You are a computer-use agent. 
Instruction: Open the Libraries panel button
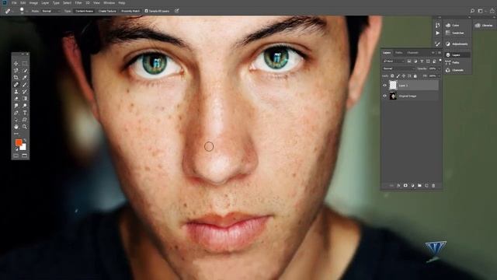click(x=484, y=26)
